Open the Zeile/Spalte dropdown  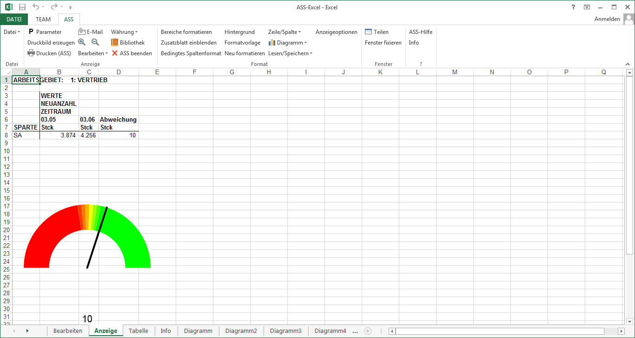click(284, 32)
